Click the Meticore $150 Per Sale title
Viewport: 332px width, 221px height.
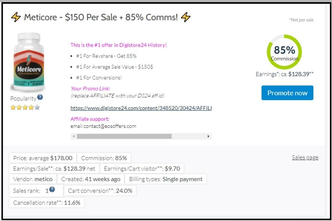(101, 17)
